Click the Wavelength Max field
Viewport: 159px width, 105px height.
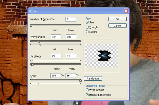click(71, 37)
